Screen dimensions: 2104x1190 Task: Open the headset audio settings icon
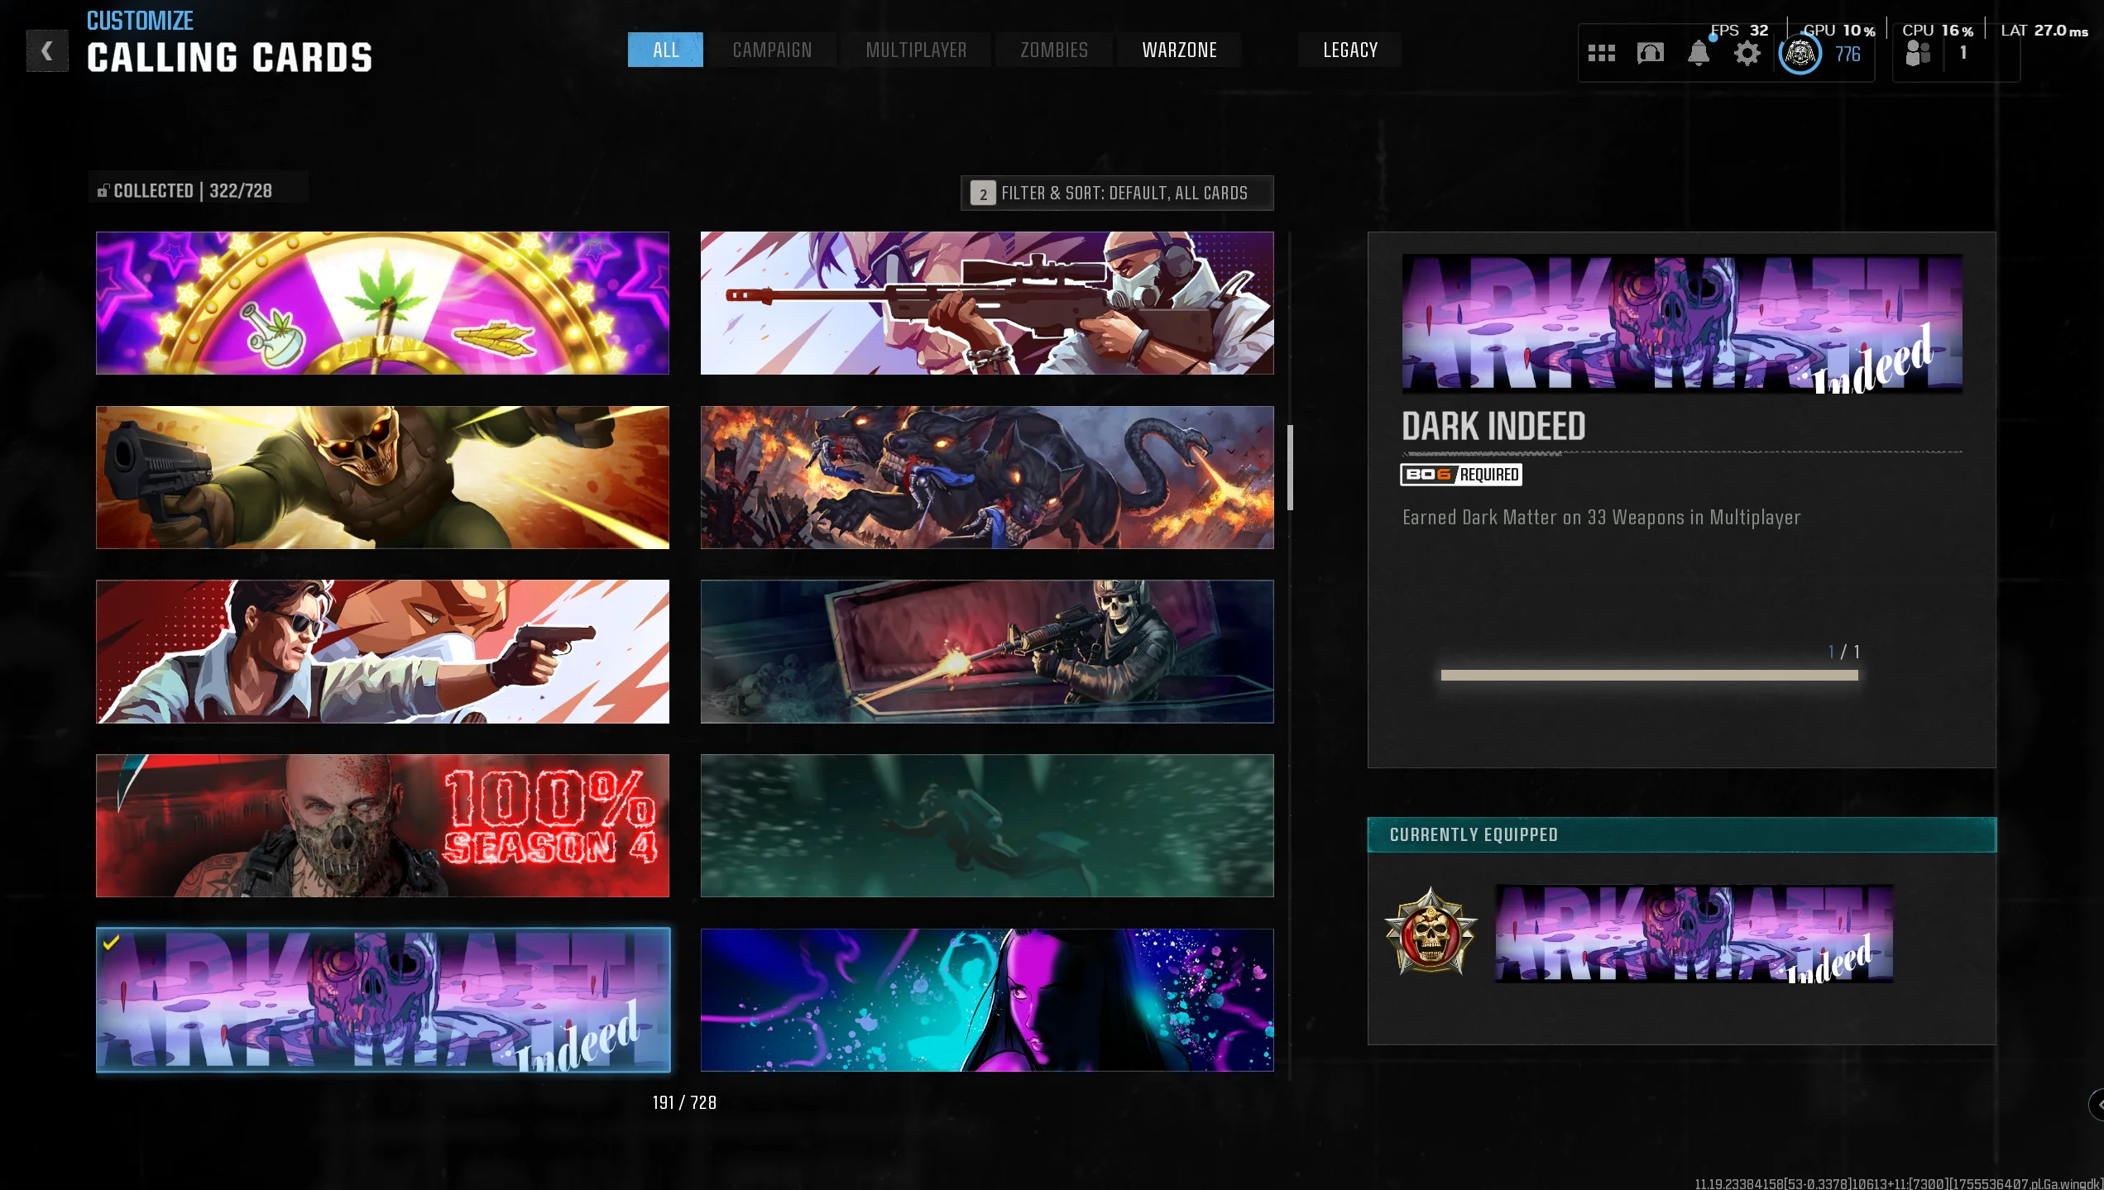[x=1650, y=54]
